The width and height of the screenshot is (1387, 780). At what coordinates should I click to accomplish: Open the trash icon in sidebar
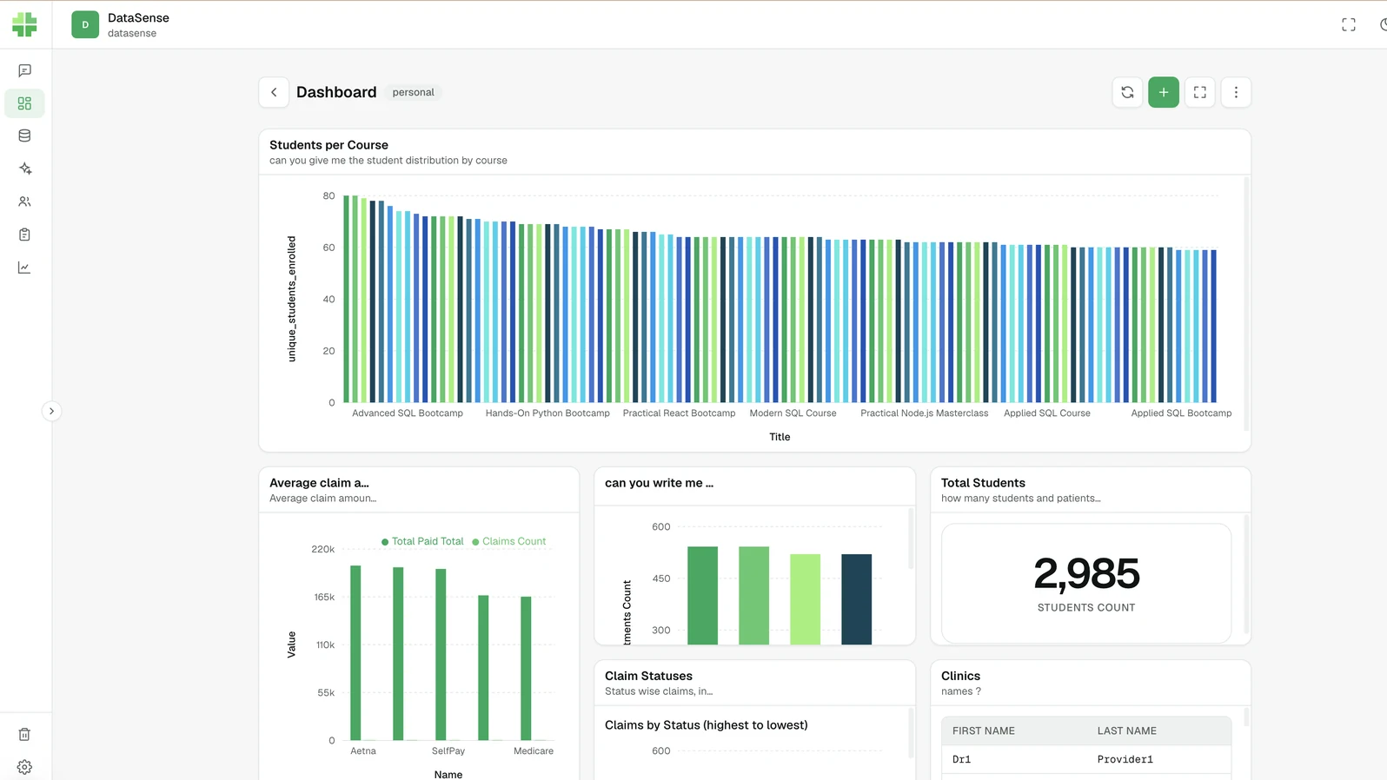[24, 735]
